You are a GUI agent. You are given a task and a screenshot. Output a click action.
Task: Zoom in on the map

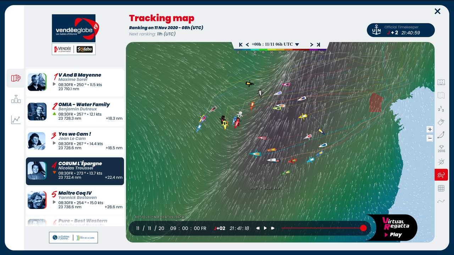tap(430, 129)
